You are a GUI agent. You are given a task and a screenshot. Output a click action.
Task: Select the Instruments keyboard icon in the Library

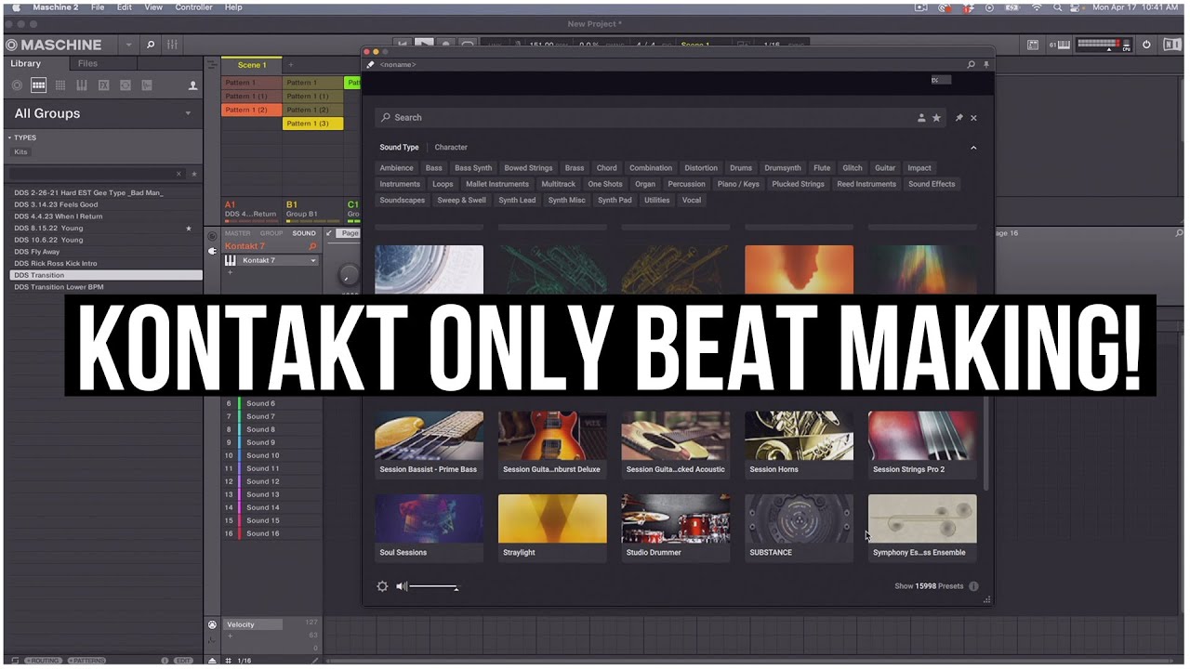(x=82, y=85)
